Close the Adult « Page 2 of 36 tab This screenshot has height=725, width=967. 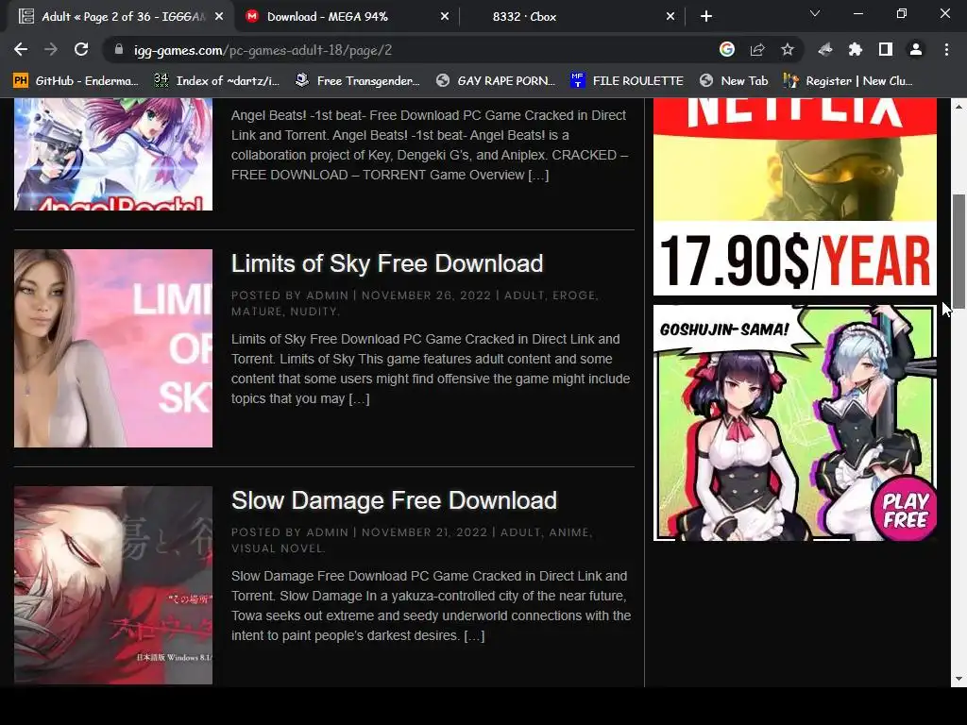[x=219, y=17]
